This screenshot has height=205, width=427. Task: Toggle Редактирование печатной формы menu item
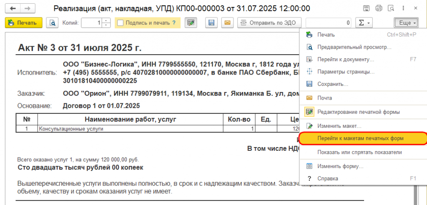coord(363,112)
